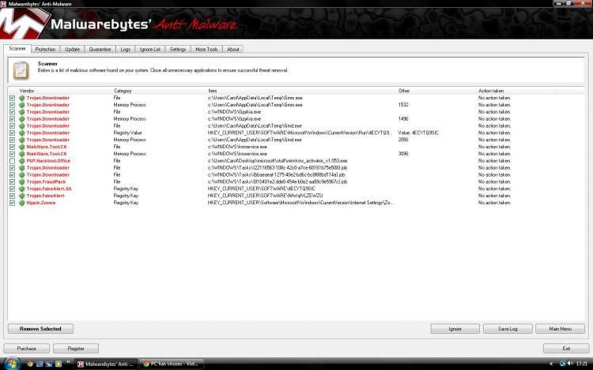Click bug icon of Trojan.Downloader process 1532 row

click(22, 105)
